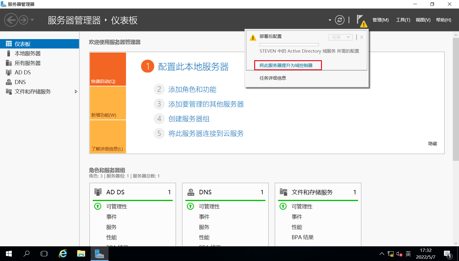Screen dimensions: 459x261
Task: Click green status icon in AD DS tile
Action: pos(98,206)
